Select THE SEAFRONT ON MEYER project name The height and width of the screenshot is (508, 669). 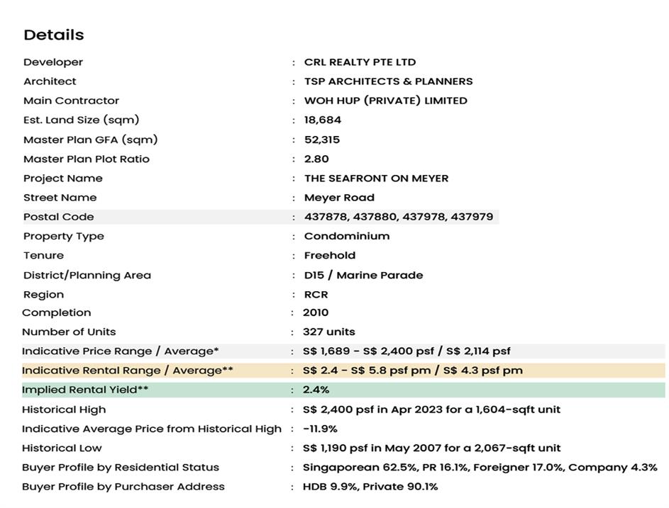pos(376,179)
